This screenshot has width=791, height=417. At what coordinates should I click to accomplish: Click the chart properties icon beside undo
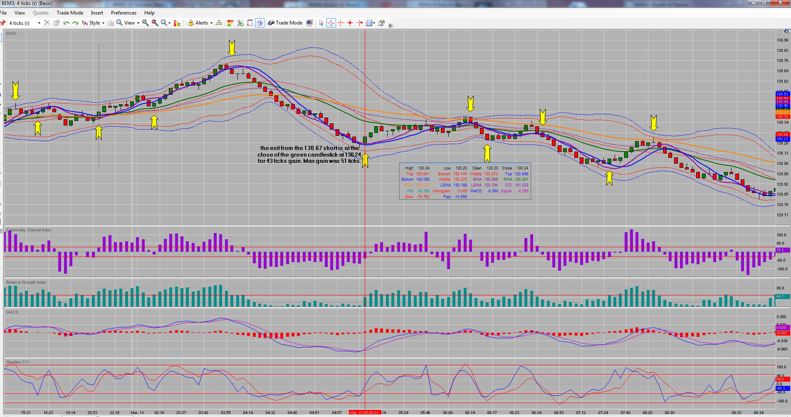coord(56,23)
